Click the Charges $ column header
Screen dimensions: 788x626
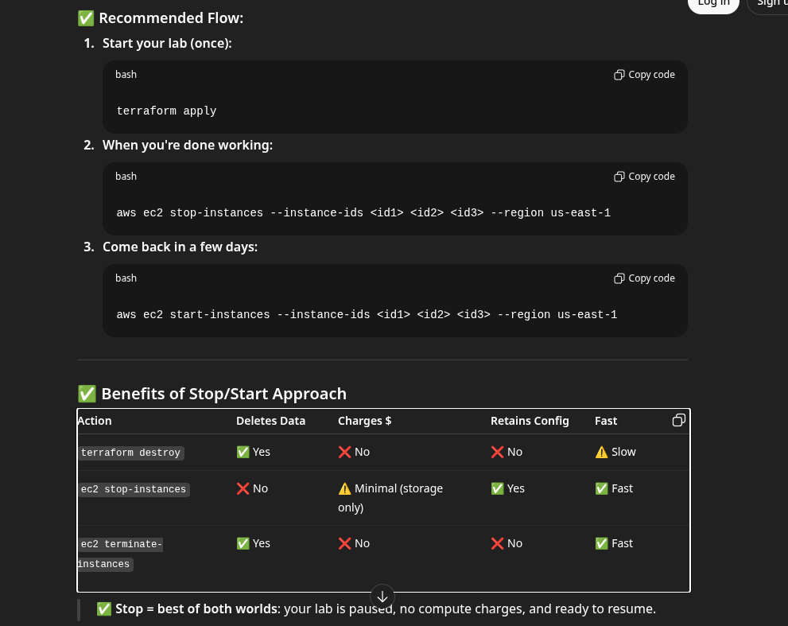tap(364, 421)
